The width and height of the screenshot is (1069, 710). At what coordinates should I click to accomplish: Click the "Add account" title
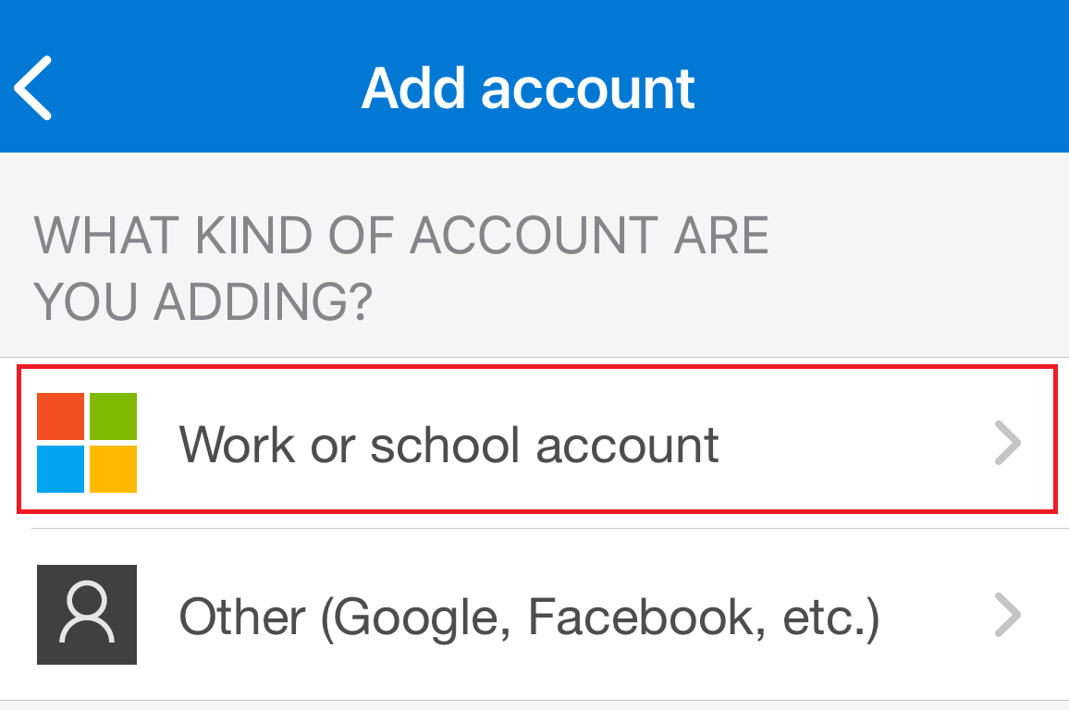528,88
